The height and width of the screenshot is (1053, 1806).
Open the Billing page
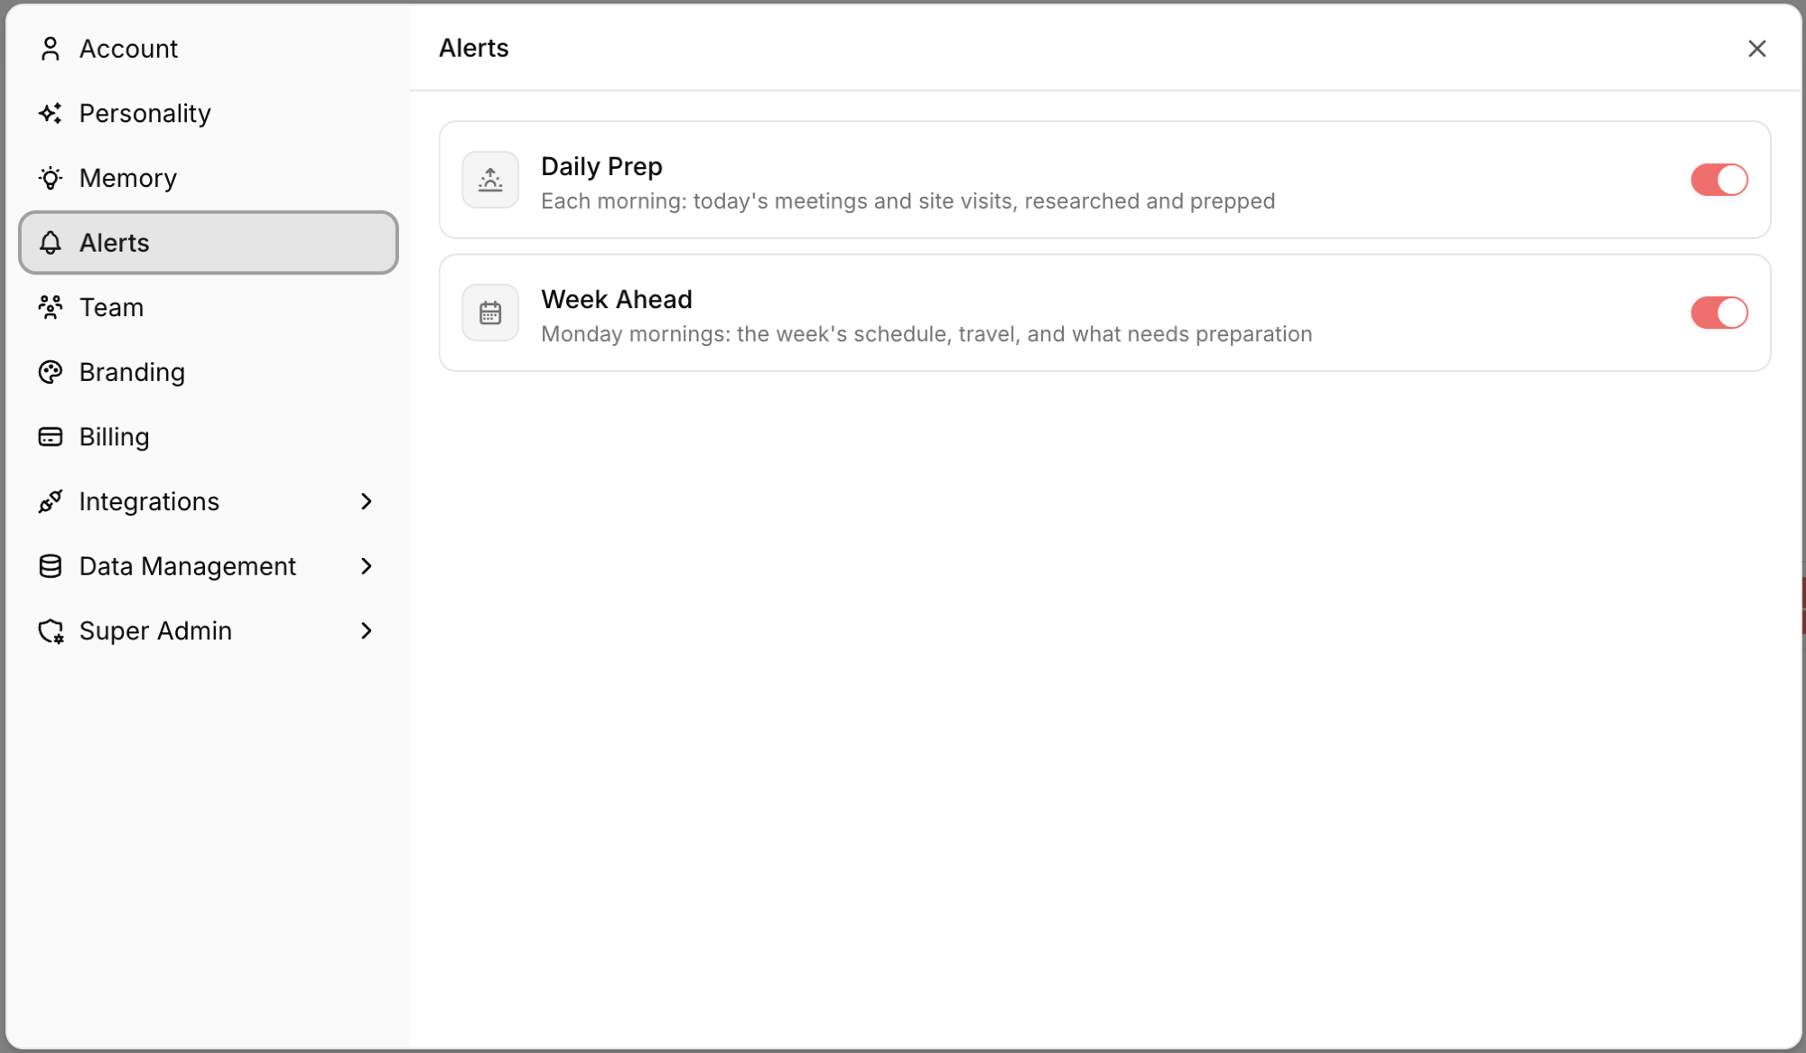209,437
